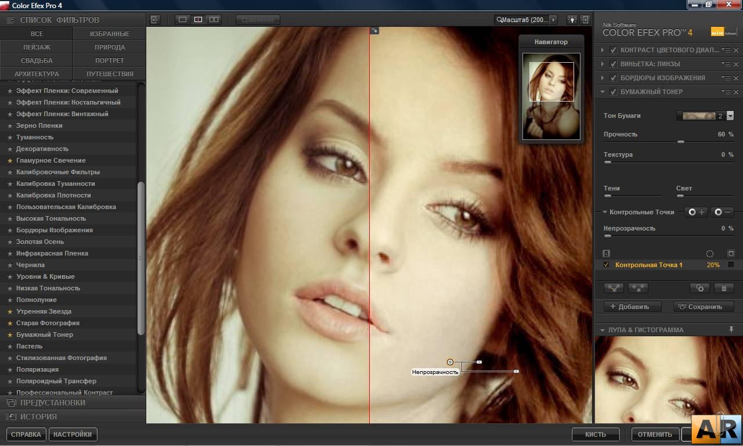Screen dimensions: 743x446
Task: Click the Сохранить button
Action: (x=703, y=306)
